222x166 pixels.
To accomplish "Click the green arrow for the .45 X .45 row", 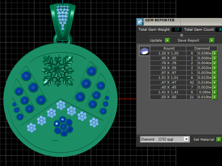I will pyautogui.click(x=215, y=87).
